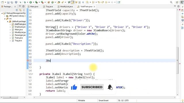Expand the JRE System Library node

click(x=5, y=16)
